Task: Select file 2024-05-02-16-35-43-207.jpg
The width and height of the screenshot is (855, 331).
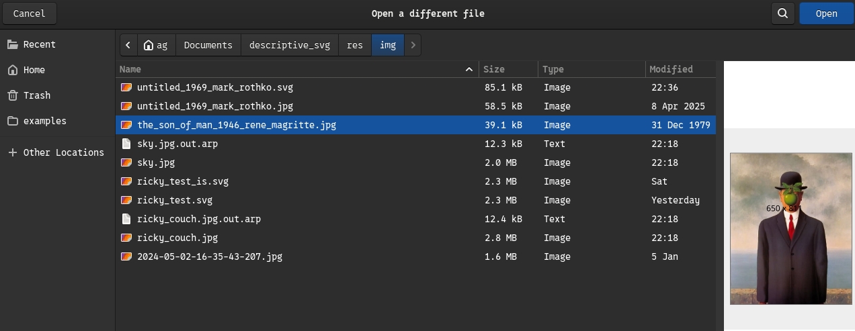Action: (416, 256)
